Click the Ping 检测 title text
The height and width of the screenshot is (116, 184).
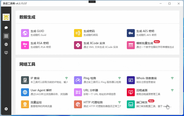pos(90,78)
